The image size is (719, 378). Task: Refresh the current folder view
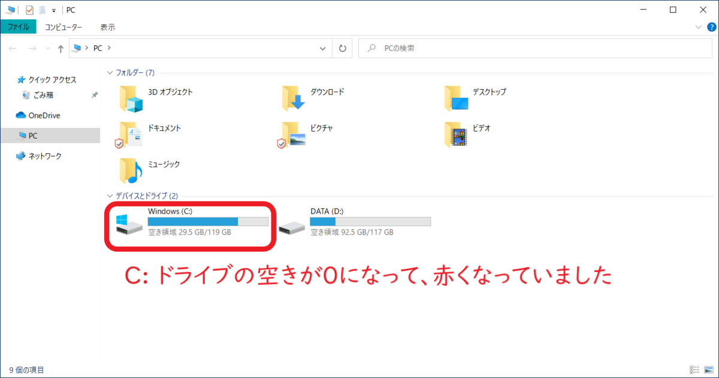tap(342, 48)
